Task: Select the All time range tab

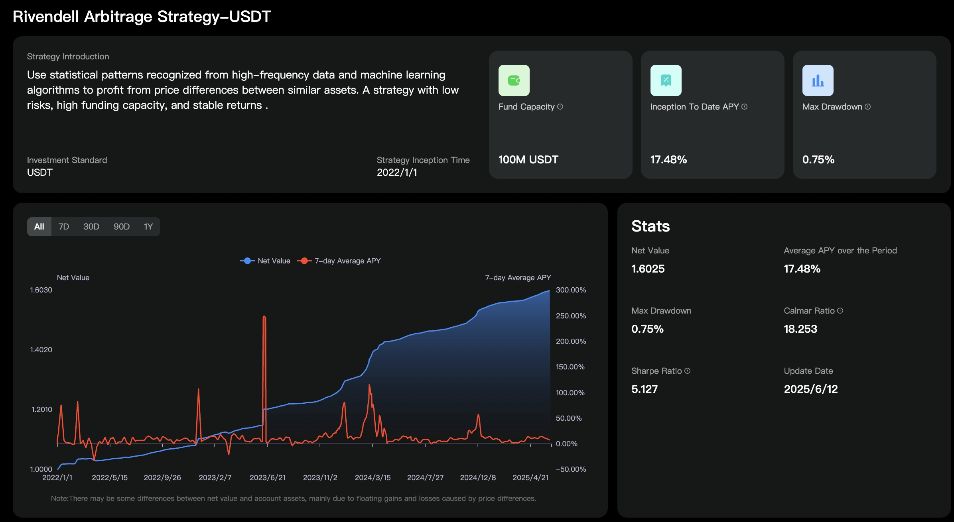Action: tap(39, 227)
